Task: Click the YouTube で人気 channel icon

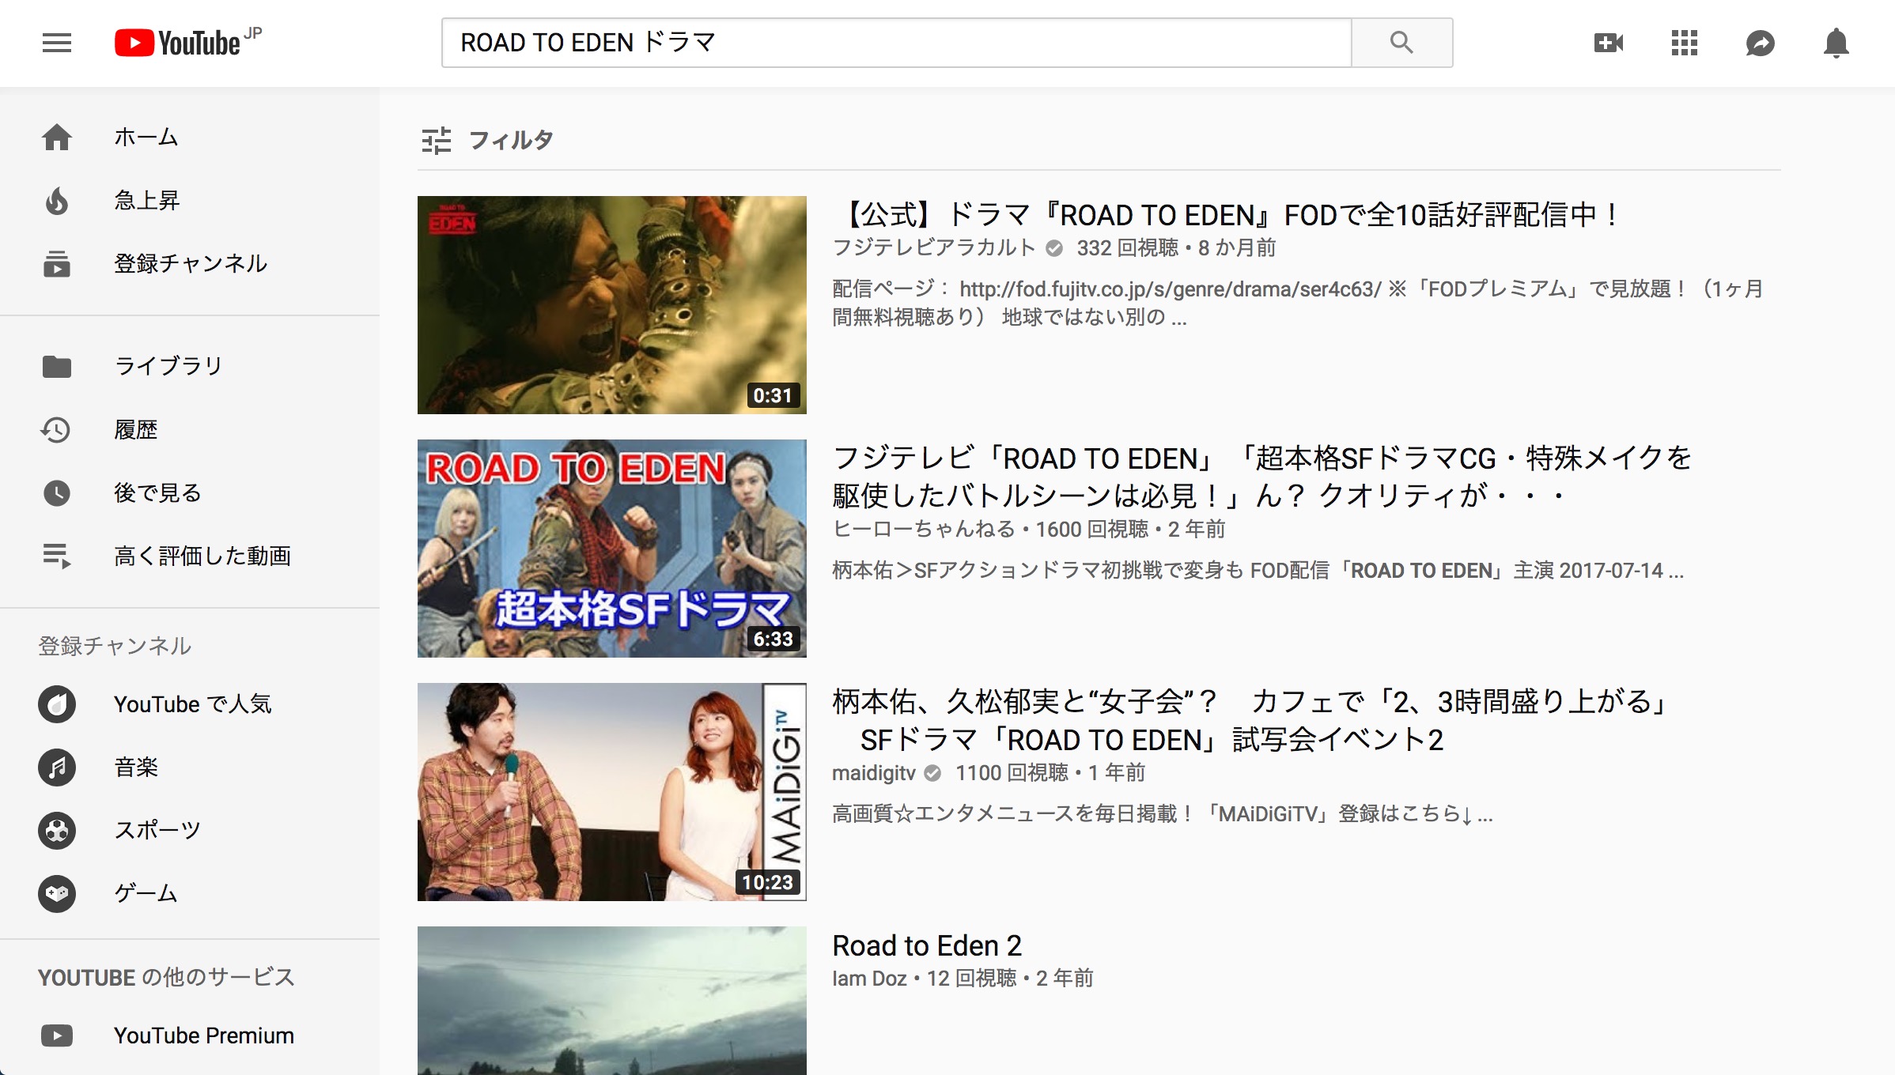Action: click(57, 704)
